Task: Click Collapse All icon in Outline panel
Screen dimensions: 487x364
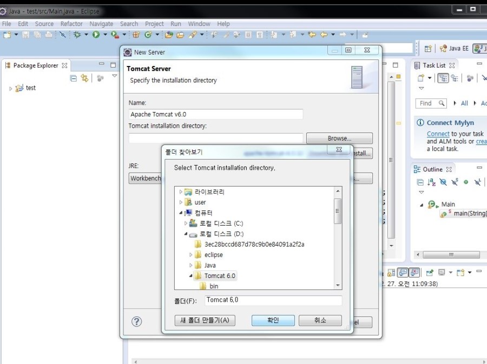Action: click(x=420, y=182)
